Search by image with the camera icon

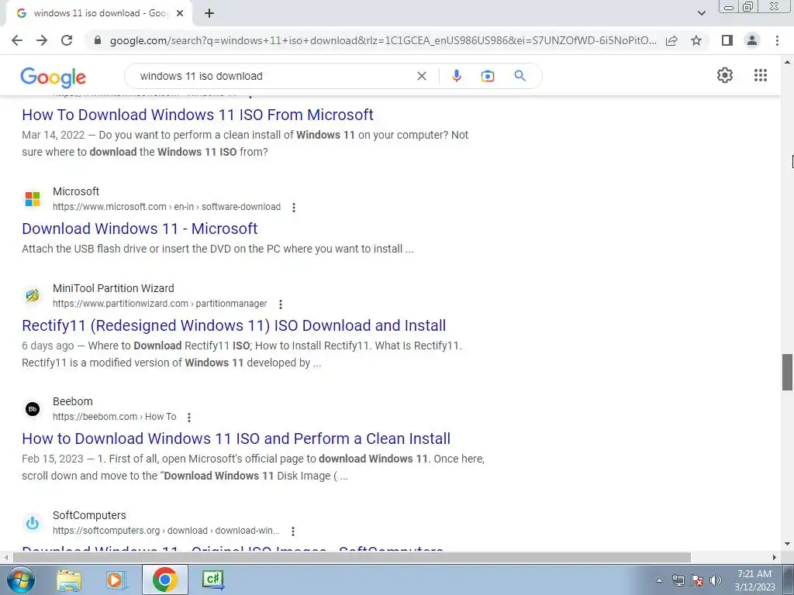click(487, 76)
